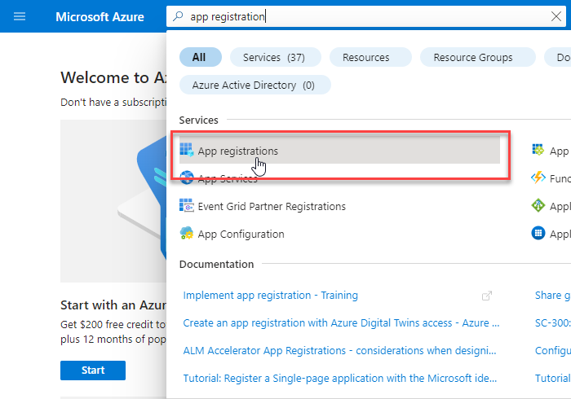Image resolution: width=571 pixels, height=399 pixels.
Task: Filter results by Resource Groups
Action: pos(473,57)
